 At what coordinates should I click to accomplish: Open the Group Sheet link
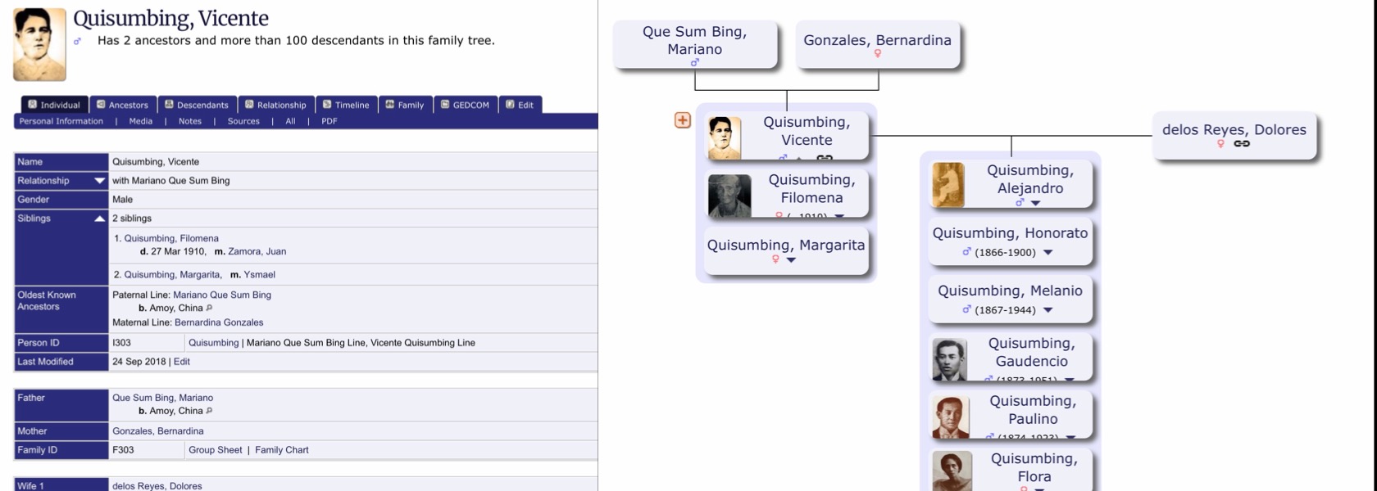point(215,450)
